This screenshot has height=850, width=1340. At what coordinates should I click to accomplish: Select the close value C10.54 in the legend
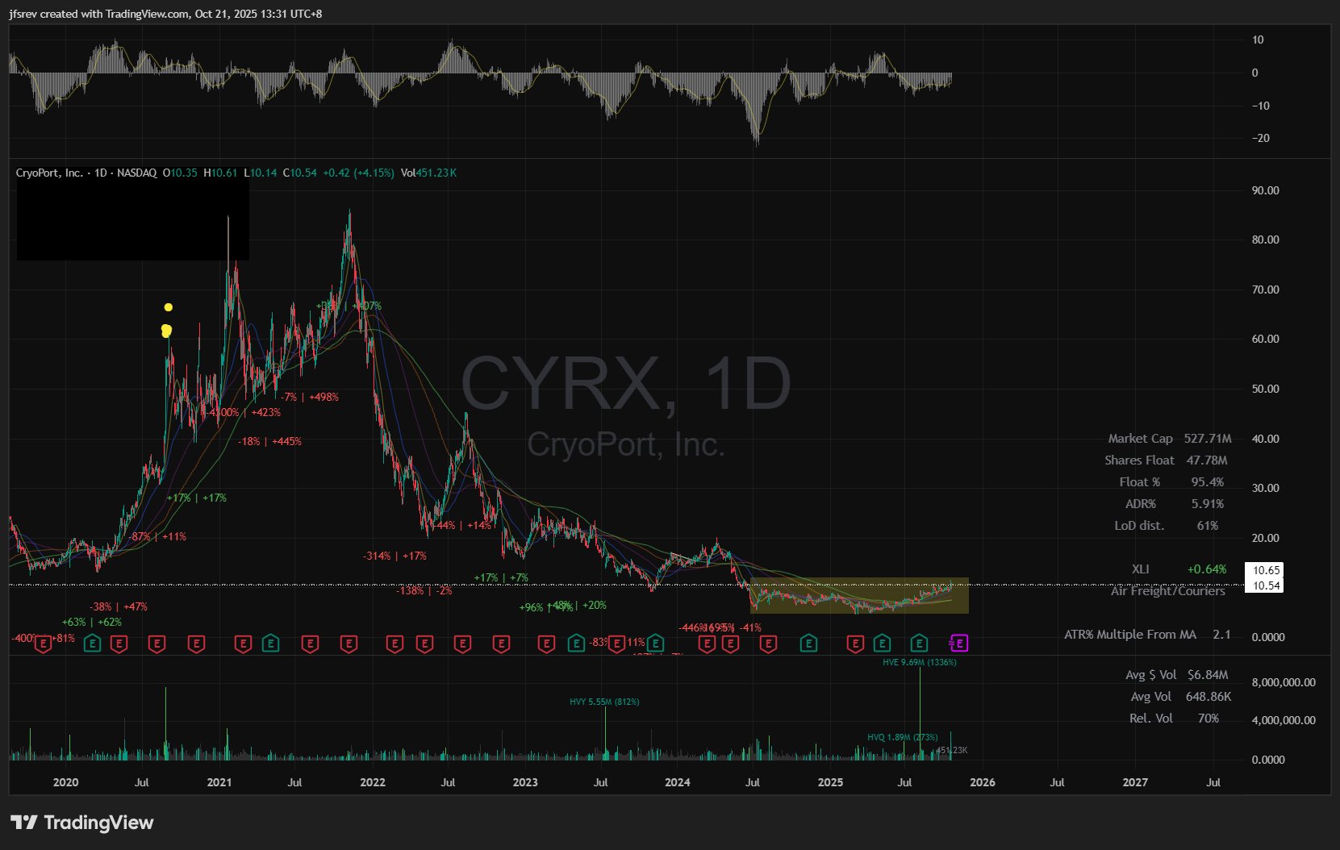click(299, 173)
